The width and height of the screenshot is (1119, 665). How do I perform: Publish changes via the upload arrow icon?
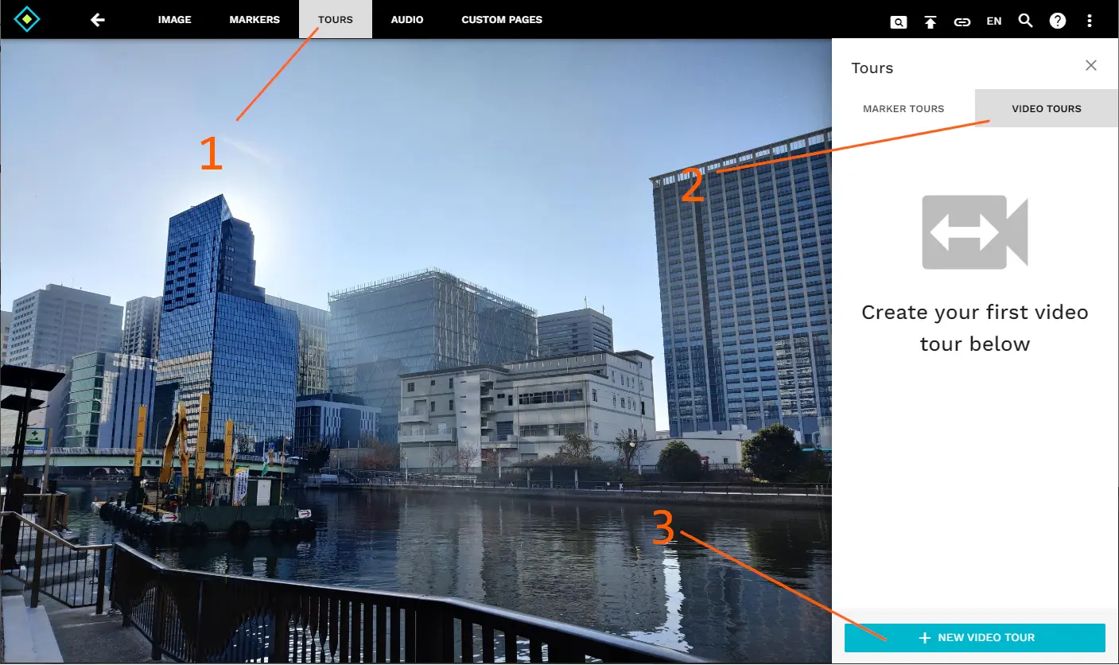point(931,21)
